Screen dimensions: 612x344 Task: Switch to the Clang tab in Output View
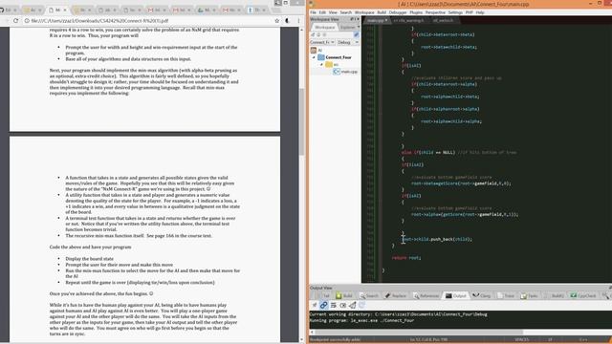[x=482, y=296]
